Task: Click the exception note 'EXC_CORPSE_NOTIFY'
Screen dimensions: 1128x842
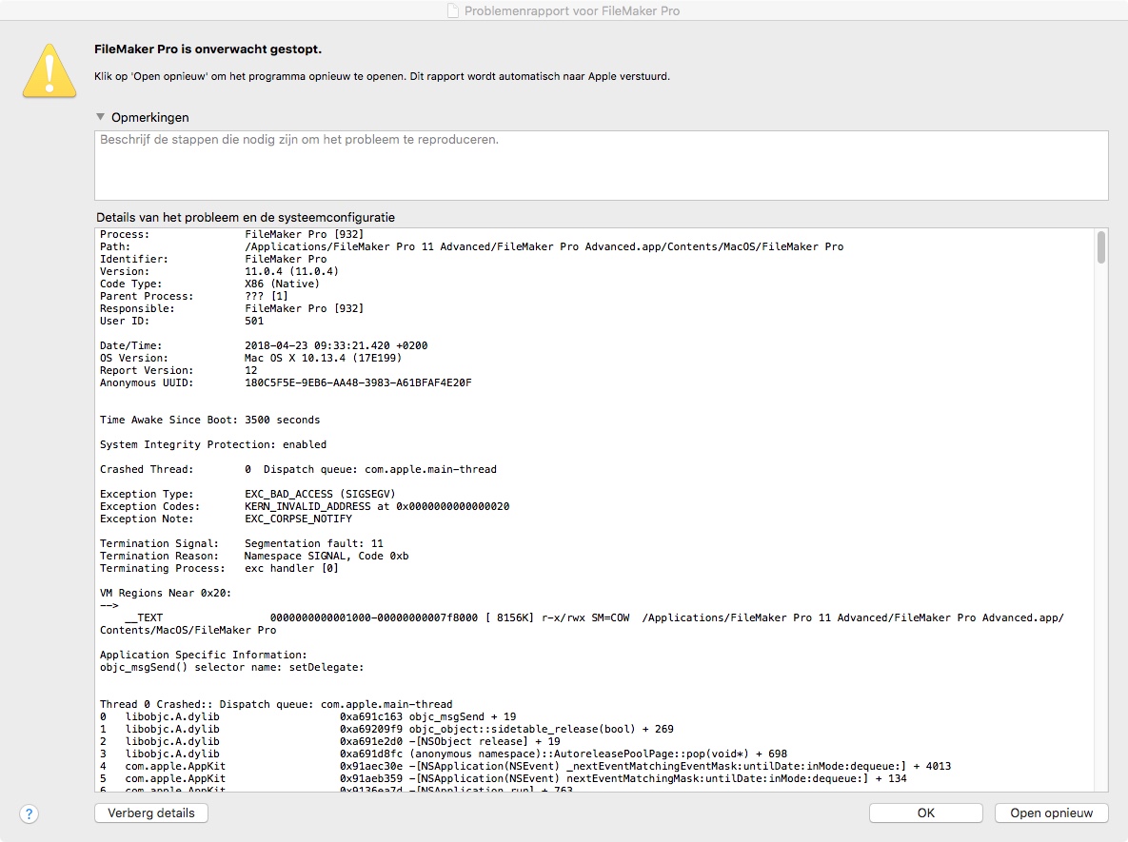Action: pyautogui.click(x=299, y=519)
